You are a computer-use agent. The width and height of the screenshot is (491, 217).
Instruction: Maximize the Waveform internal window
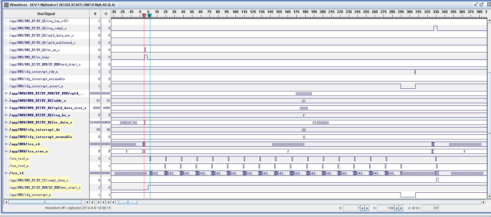481,4
